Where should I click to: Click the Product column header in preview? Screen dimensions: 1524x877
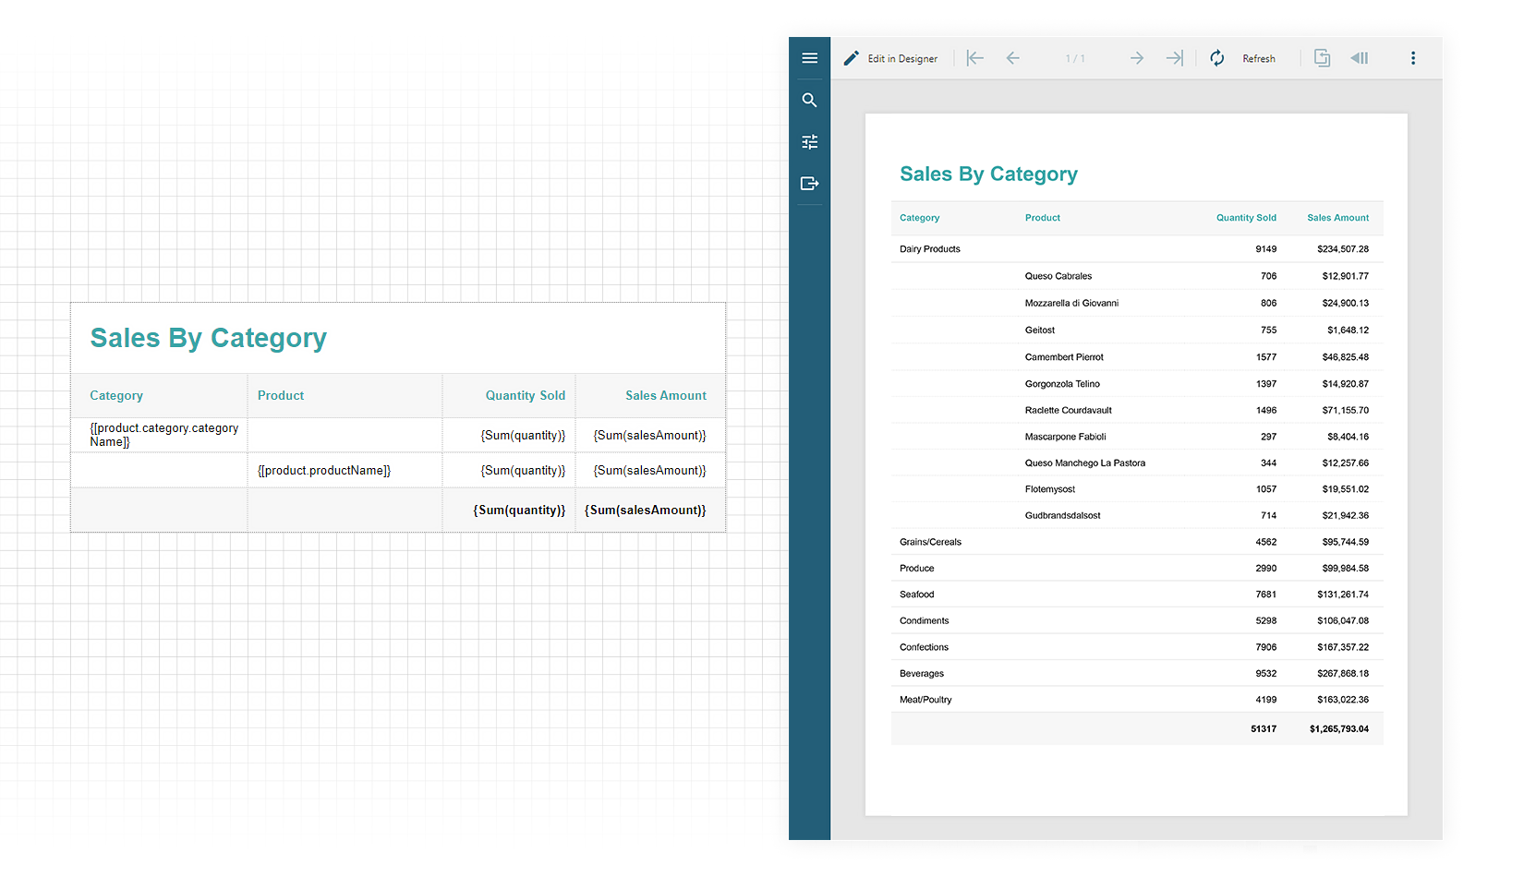tap(1042, 218)
